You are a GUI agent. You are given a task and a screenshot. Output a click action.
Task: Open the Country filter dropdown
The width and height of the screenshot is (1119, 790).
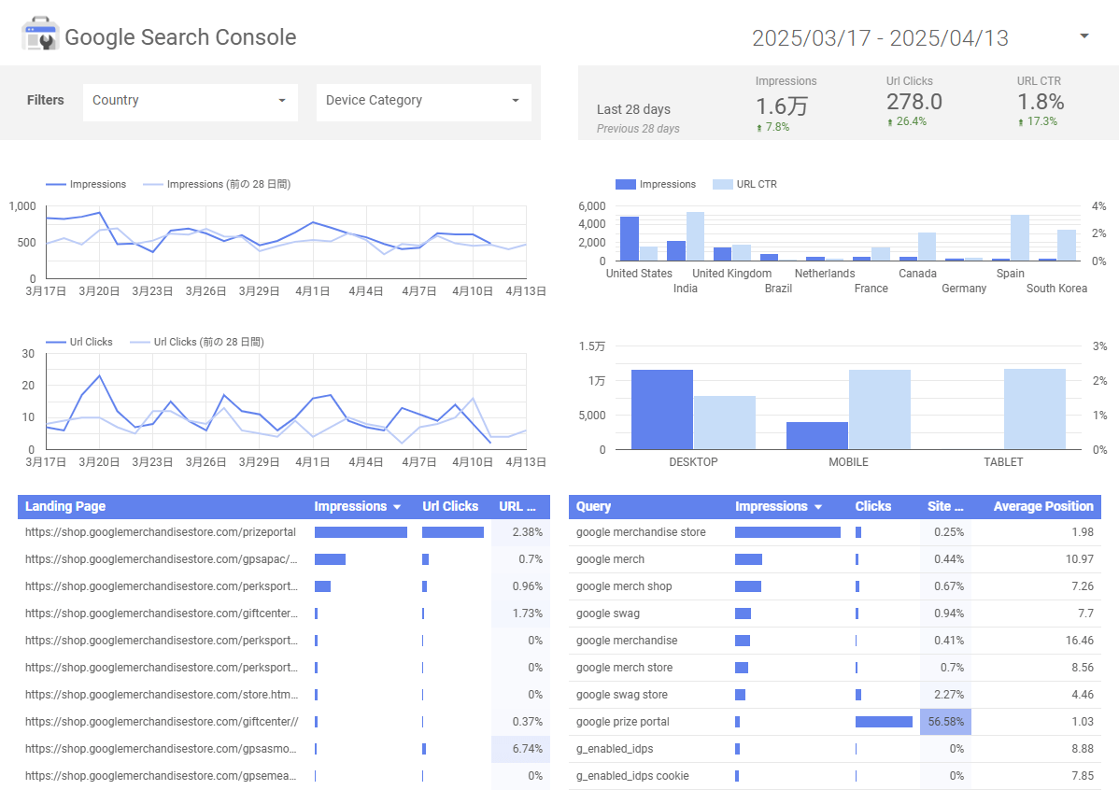190,101
